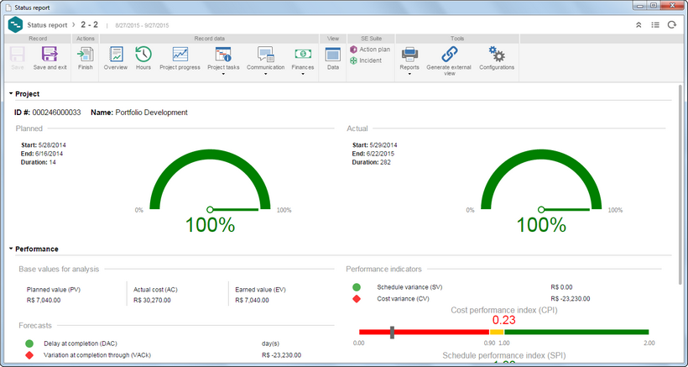Screen dimensions: 688x367
Task: Open the Communication dropdown arrow
Action: tap(266, 74)
